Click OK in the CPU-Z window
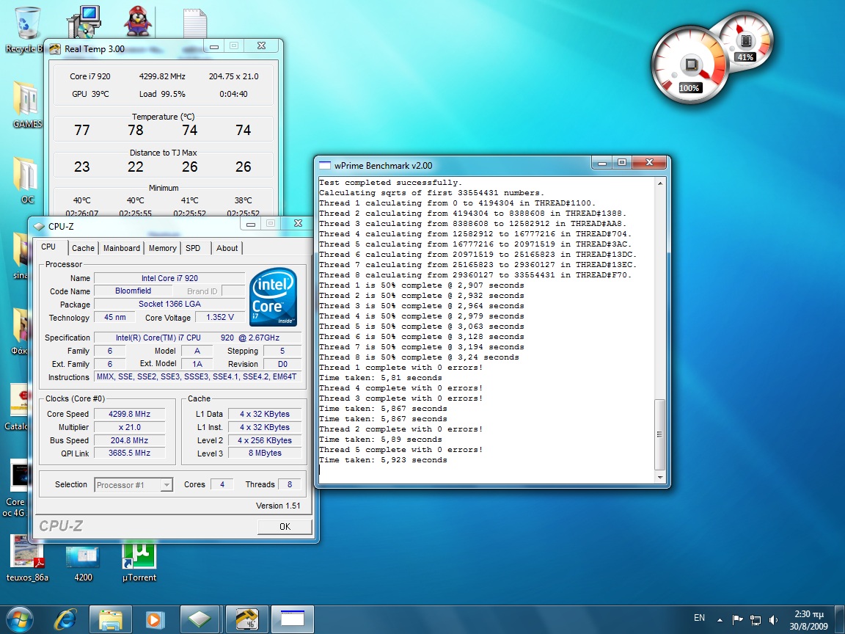This screenshot has height=634, width=845. tap(285, 527)
